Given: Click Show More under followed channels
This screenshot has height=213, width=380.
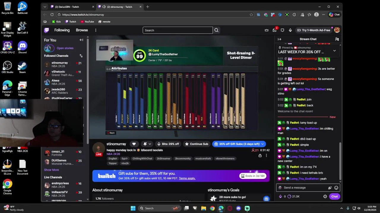Looking at the screenshot, I should 51,170.
